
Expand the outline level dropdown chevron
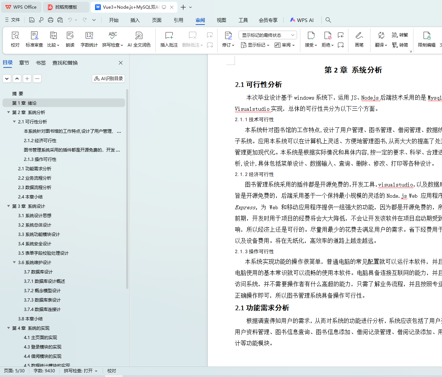click(7, 79)
